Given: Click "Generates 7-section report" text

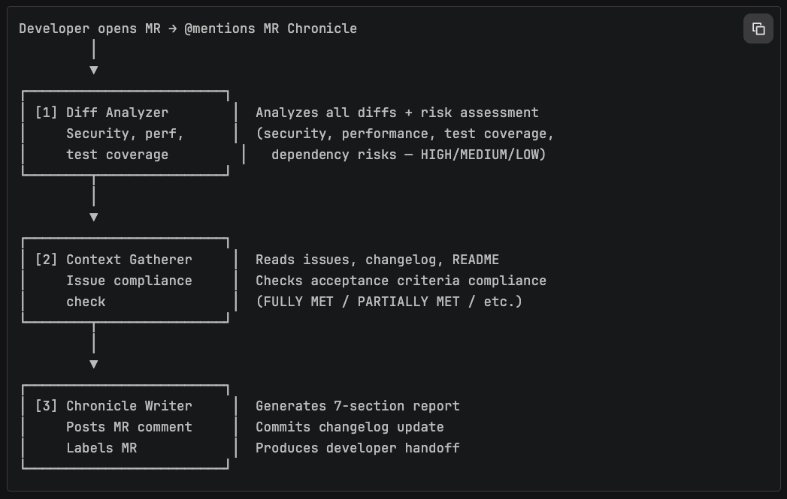Looking at the screenshot, I should pos(357,406).
